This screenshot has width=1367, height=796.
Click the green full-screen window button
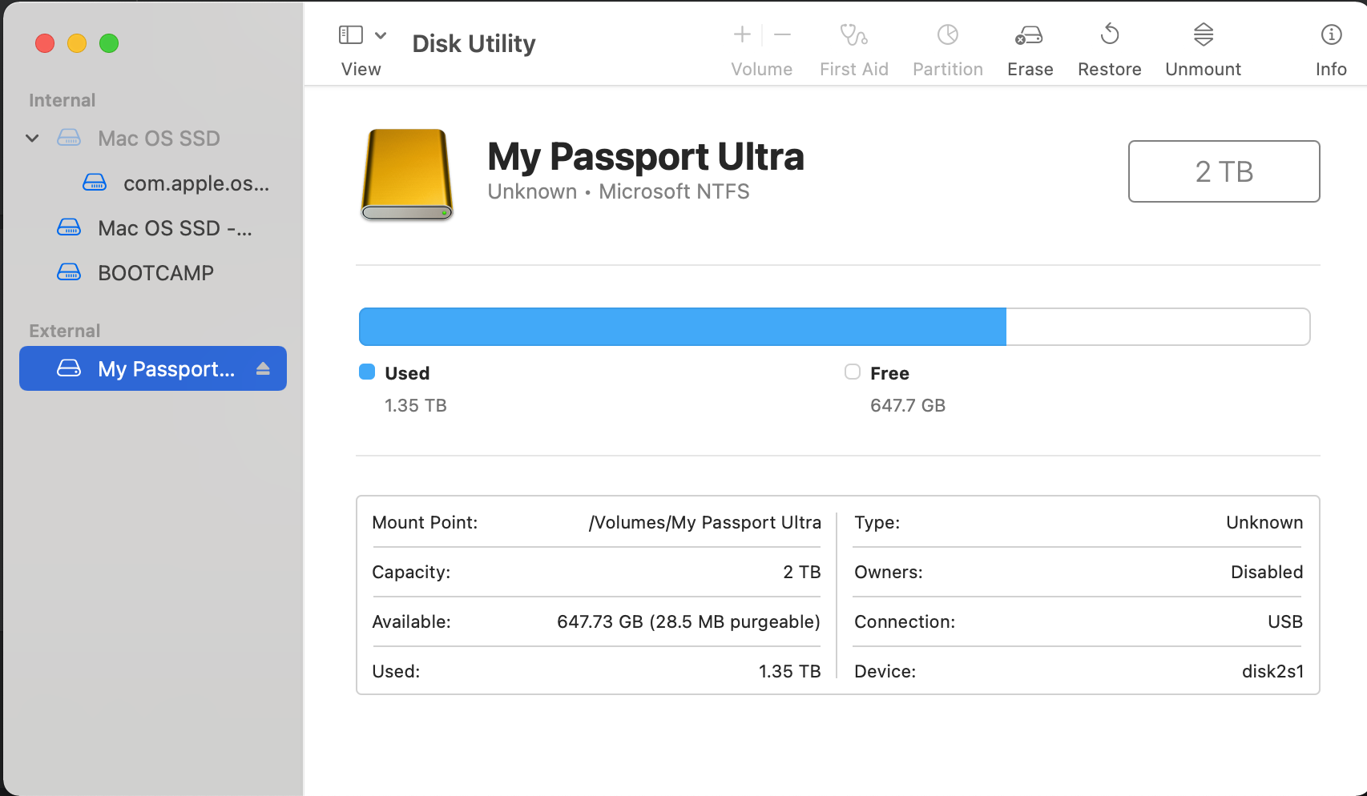(x=109, y=43)
